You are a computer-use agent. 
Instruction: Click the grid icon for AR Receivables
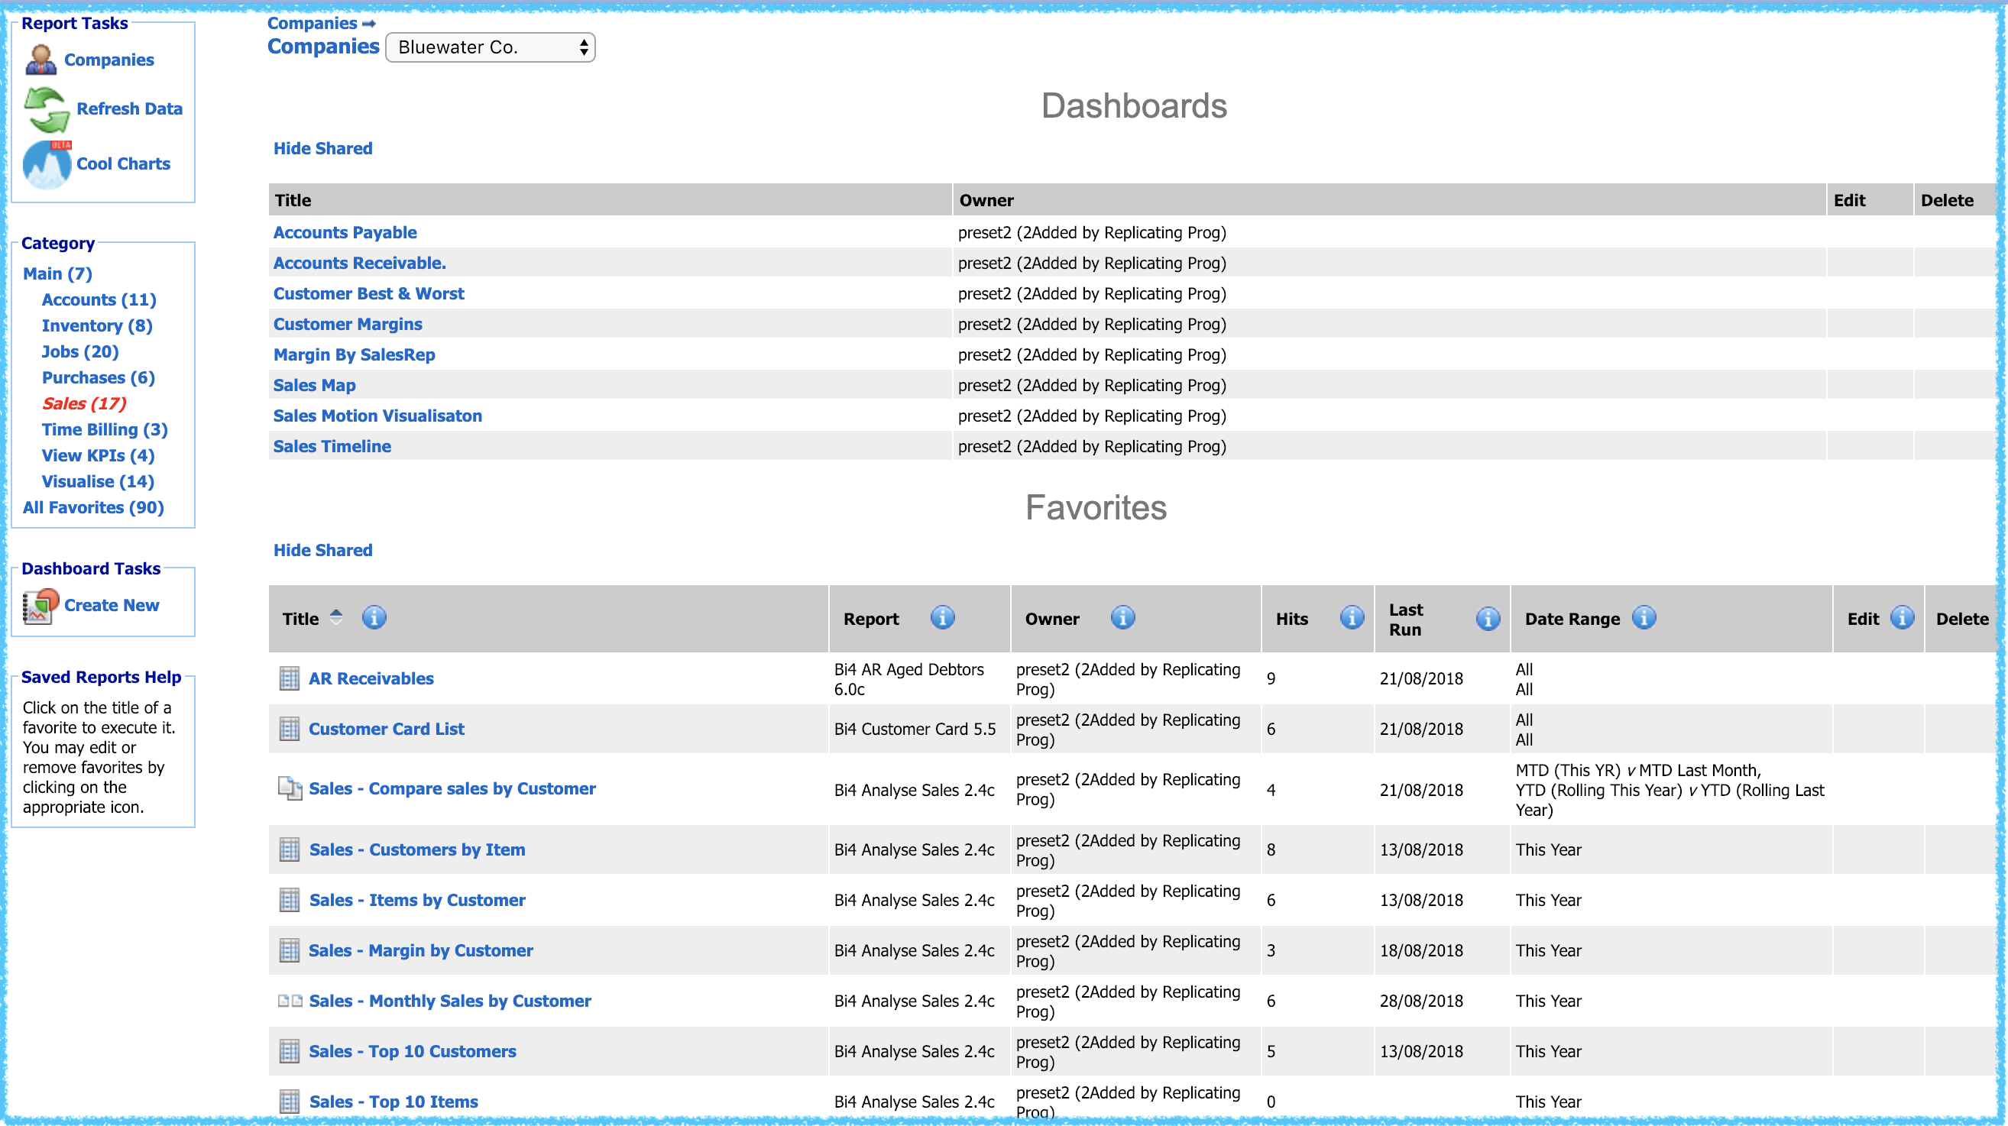tap(289, 678)
